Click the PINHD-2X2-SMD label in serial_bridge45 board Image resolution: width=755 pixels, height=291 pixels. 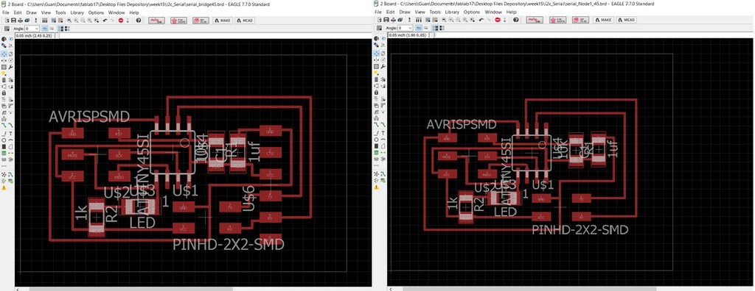[229, 245]
